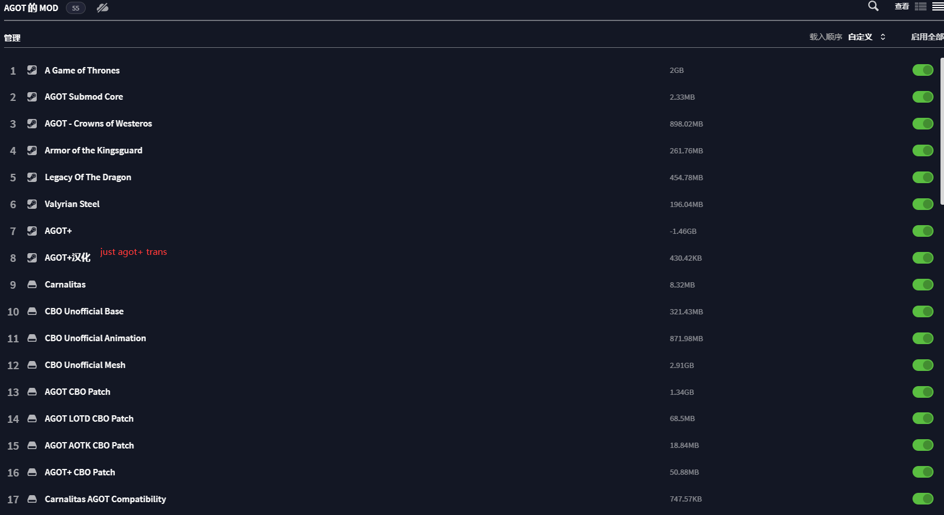The height and width of the screenshot is (515, 944).
Task: Select the AGOT - Crowns of Westeros name
Action: click(99, 124)
